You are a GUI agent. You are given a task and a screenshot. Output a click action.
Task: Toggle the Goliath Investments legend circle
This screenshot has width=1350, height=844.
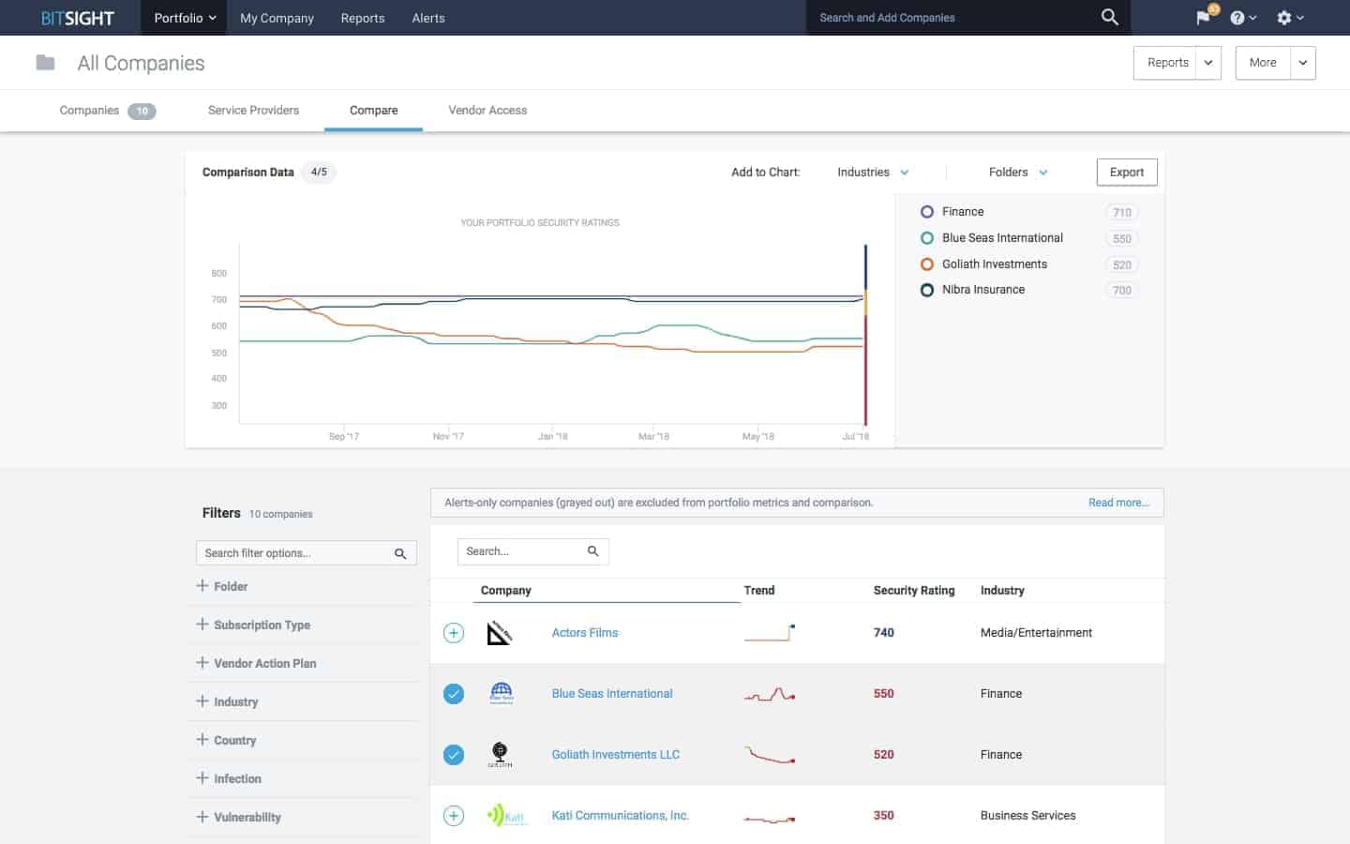(x=927, y=264)
